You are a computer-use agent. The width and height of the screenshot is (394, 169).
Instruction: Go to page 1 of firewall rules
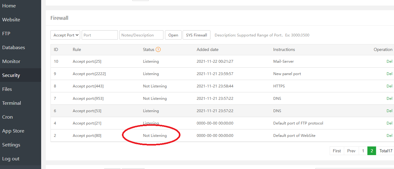[x=363, y=151]
